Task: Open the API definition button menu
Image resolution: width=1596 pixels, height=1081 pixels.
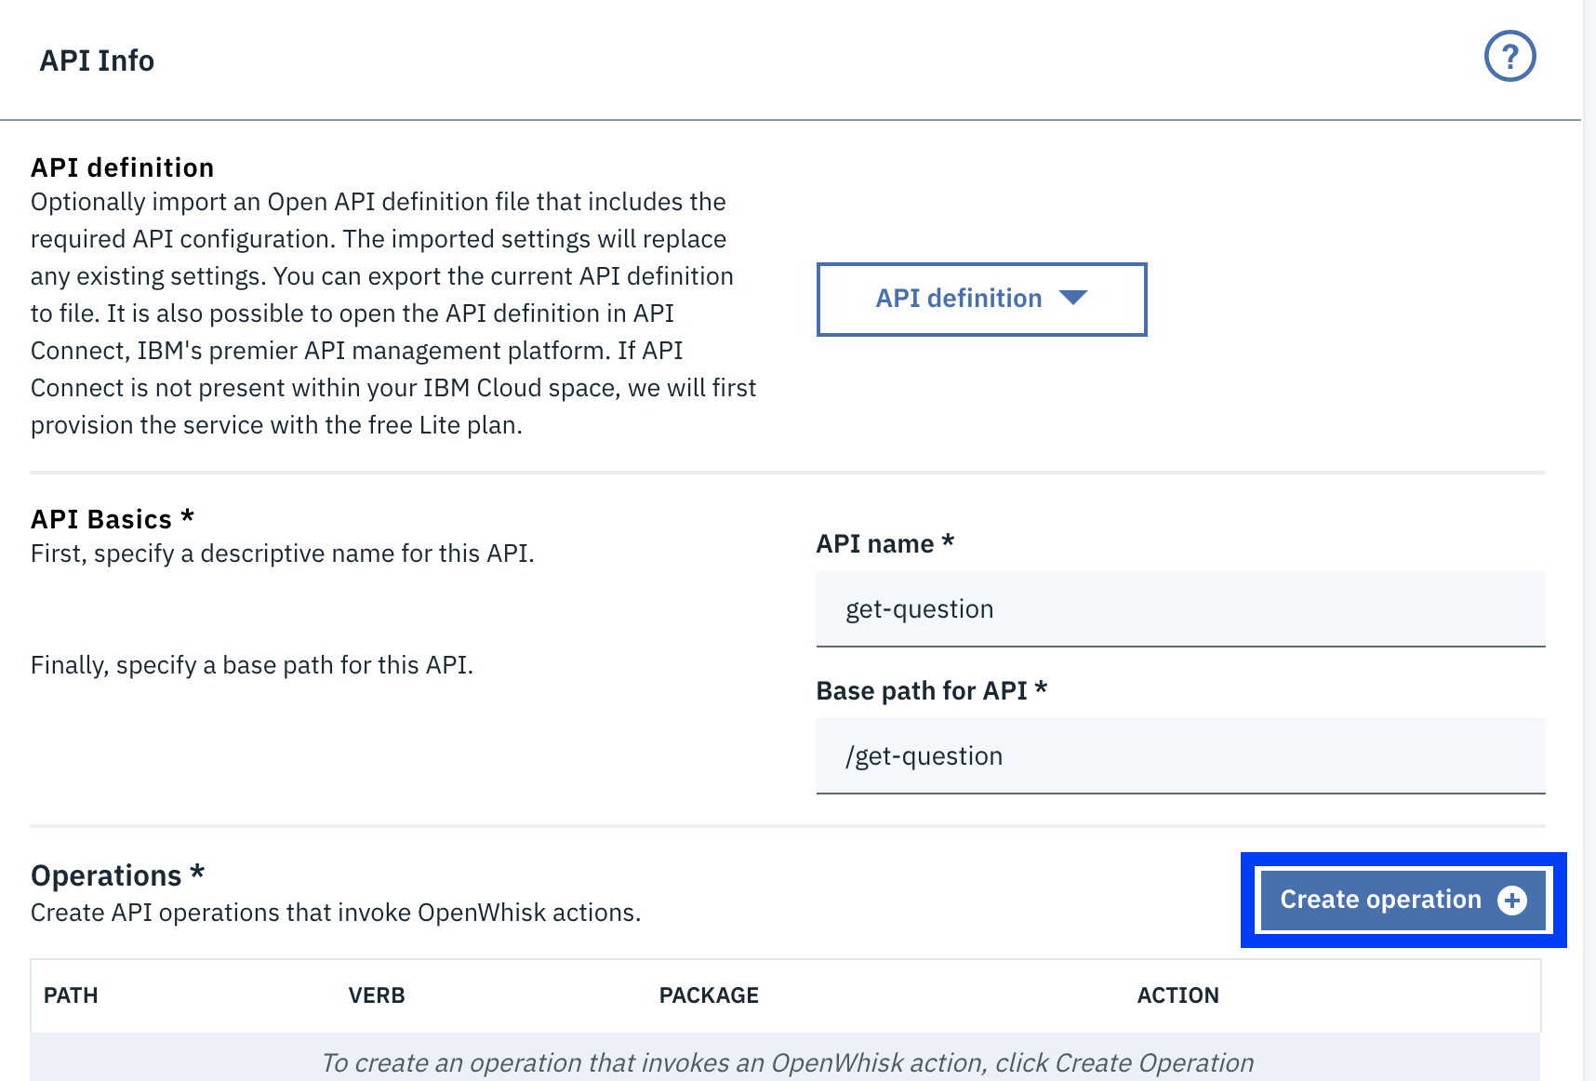Action: tap(981, 299)
